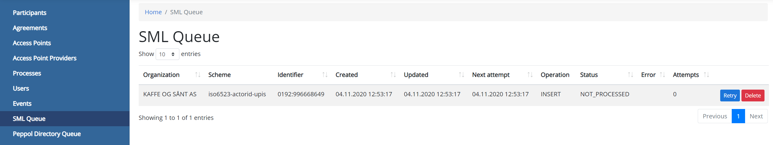Sort by Identifier column sort icon
The image size is (773, 145).
coord(325,75)
